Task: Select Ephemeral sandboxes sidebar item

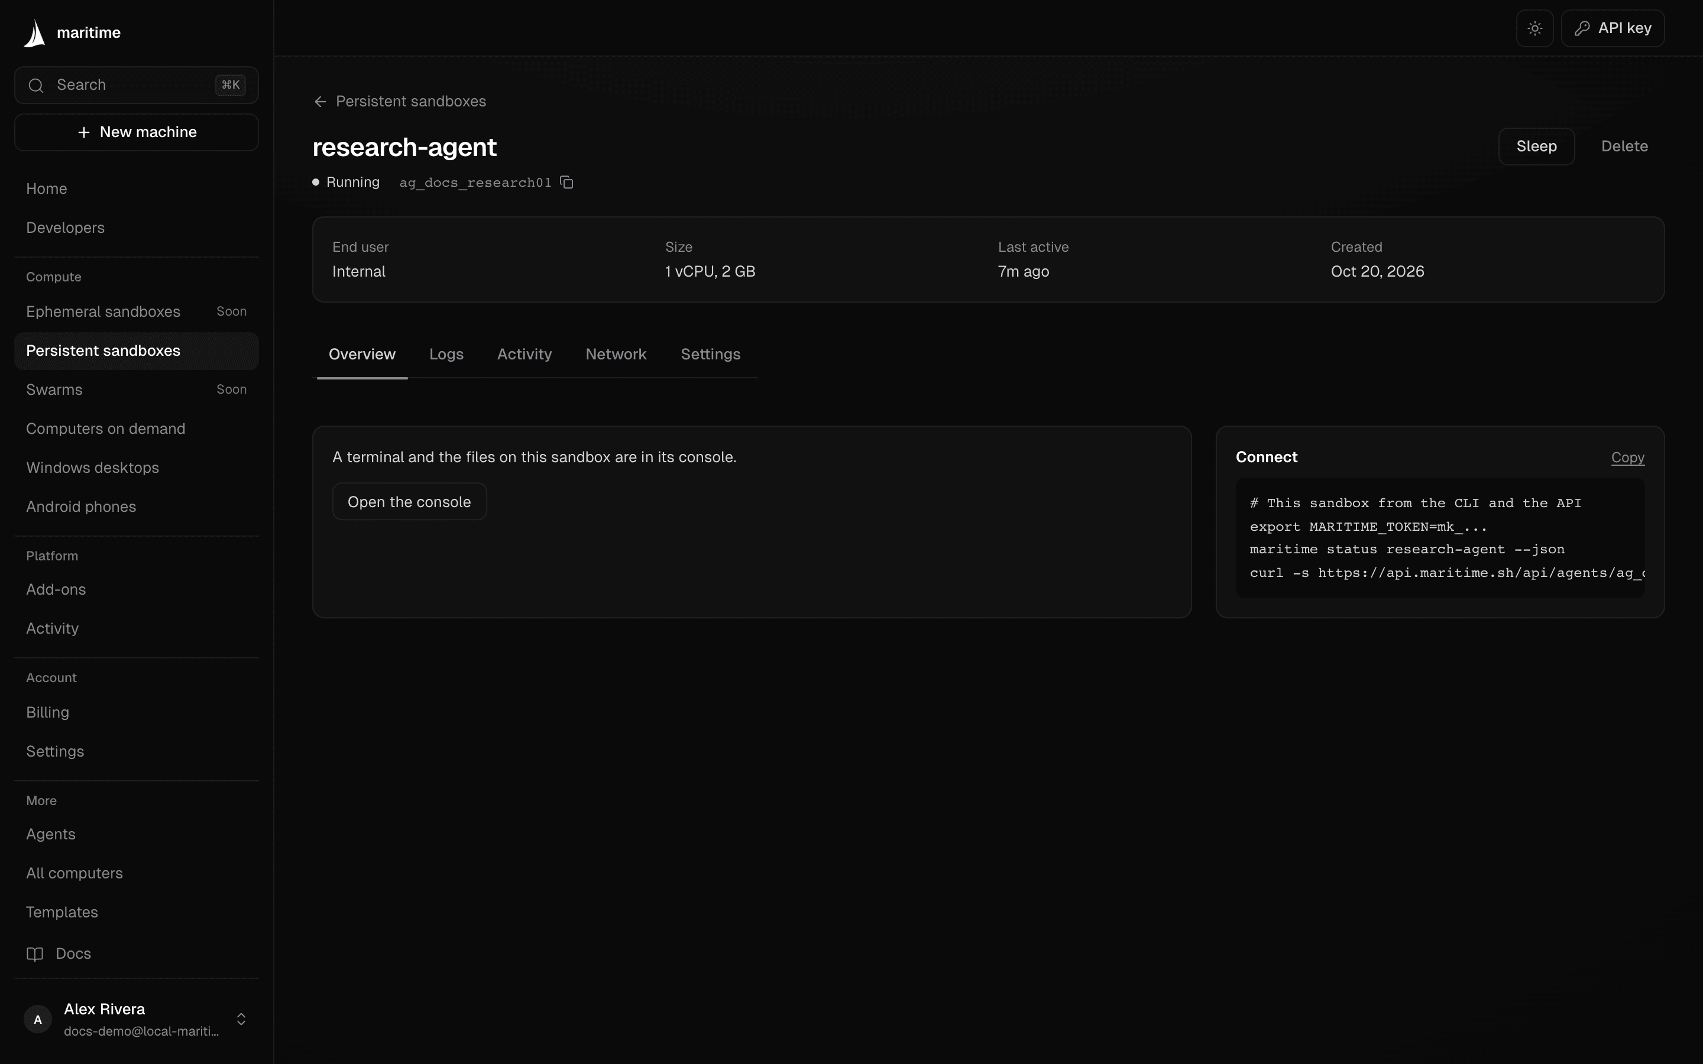Action: click(x=137, y=312)
